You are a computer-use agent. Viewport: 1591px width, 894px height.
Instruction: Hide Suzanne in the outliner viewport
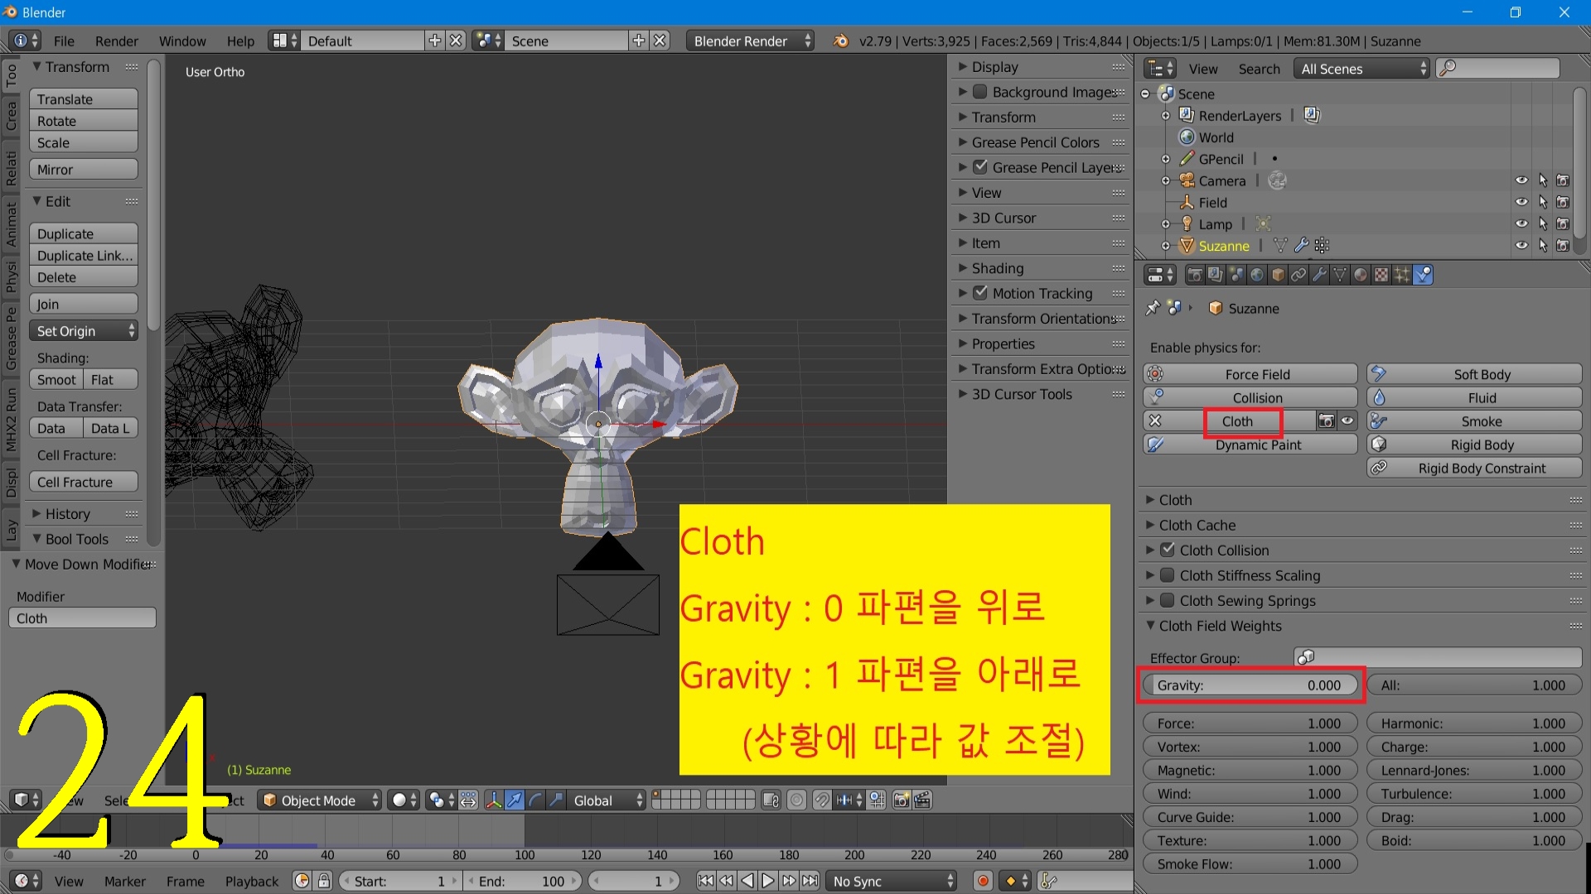pos(1522,246)
